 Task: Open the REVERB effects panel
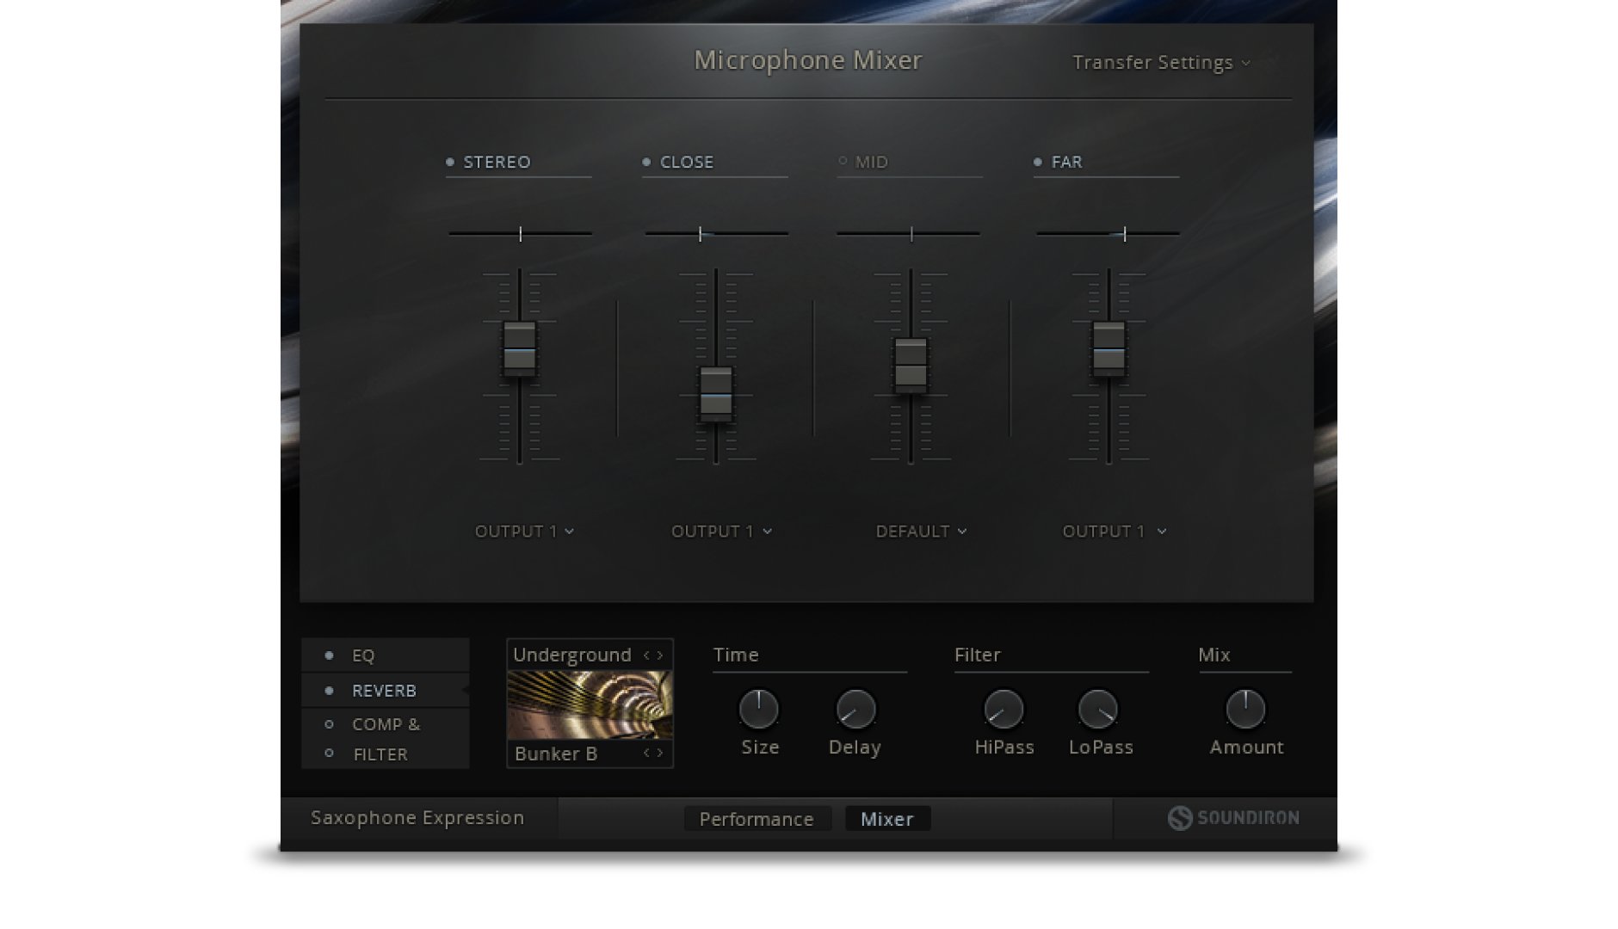coord(382,690)
